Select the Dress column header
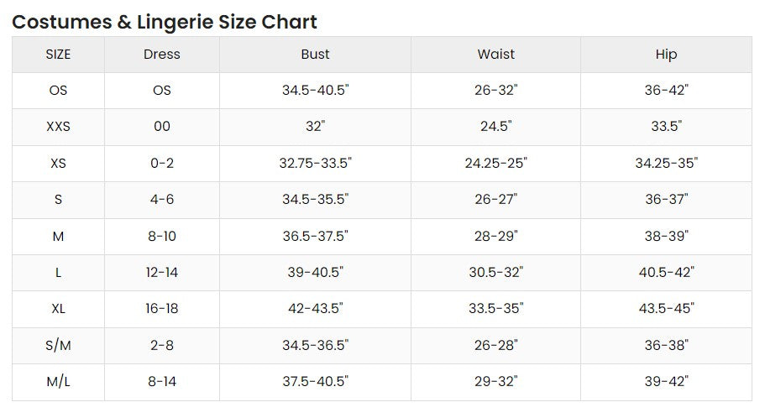Viewport: 765px width, 418px height. tap(162, 55)
